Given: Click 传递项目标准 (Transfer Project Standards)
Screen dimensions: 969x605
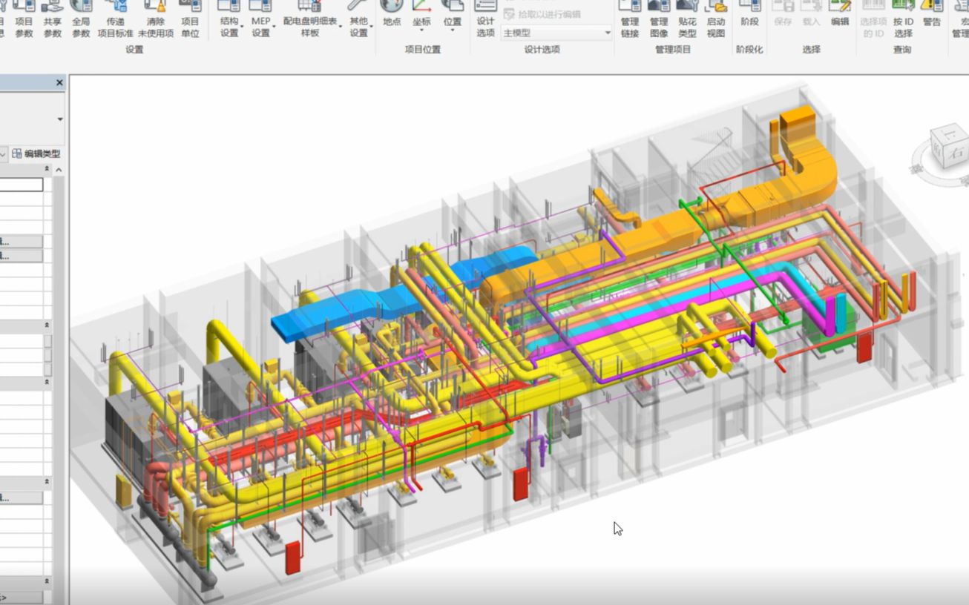Looking at the screenshot, I should (116, 19).
